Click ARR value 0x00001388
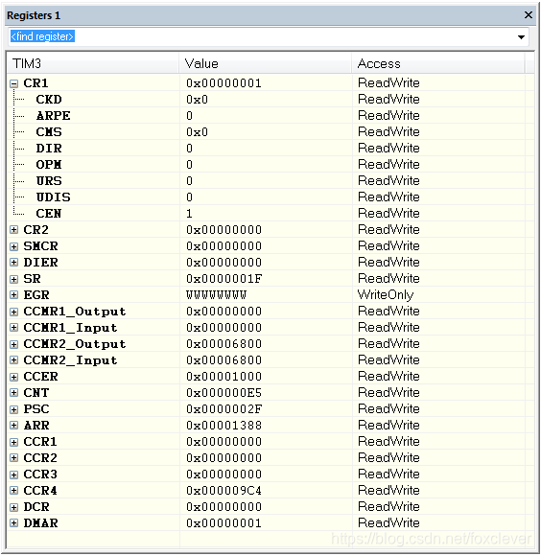The height and width of the screenshot is (556, 541). pos(223,426)
